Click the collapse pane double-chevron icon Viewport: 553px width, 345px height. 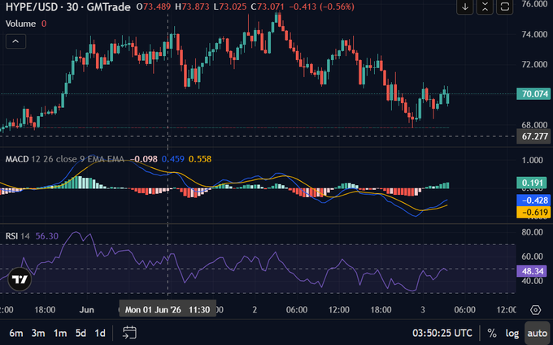coord(485,6)
